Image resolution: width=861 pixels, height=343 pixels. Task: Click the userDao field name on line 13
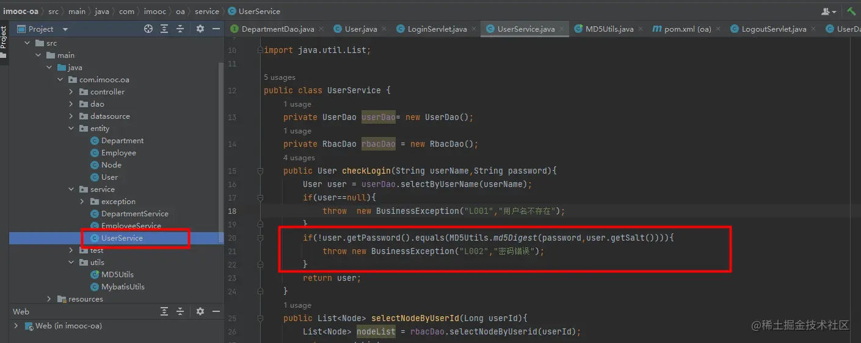(x=379, y=117)
